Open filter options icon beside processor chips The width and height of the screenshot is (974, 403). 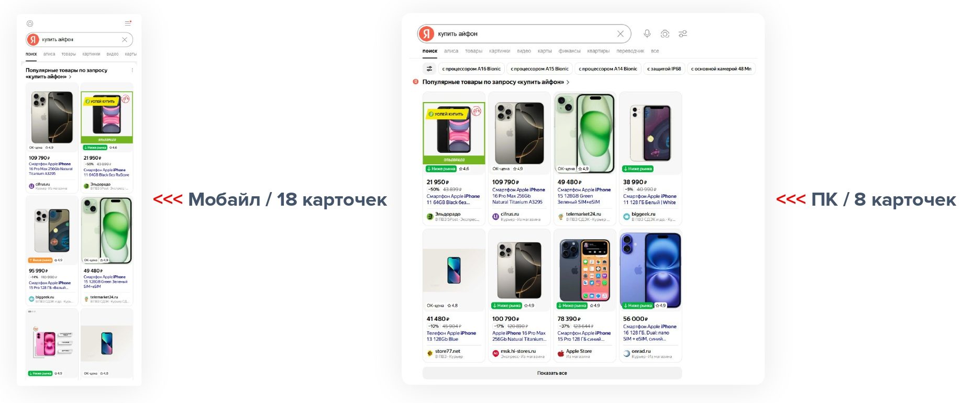pyautogui.click(x=429, y=69)
